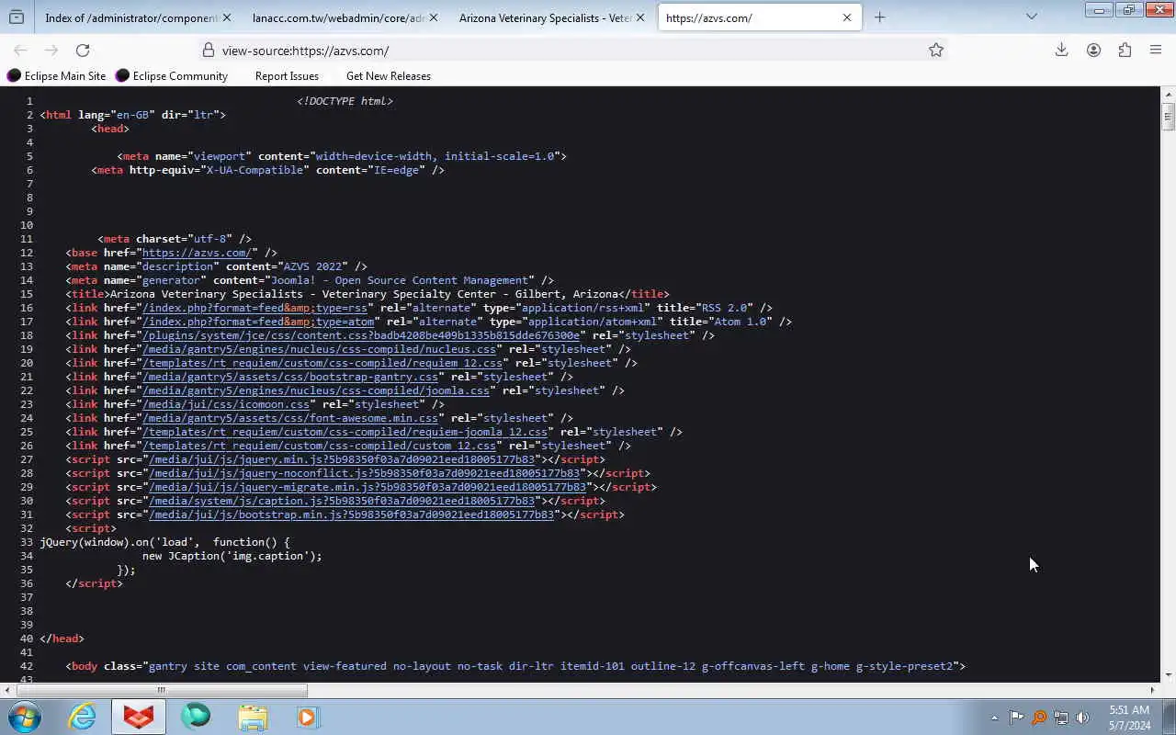Viewport: 1176px width, 735px height.
Task: Open File Explorer folder in taskbar
Action: (x=252, y=717)
